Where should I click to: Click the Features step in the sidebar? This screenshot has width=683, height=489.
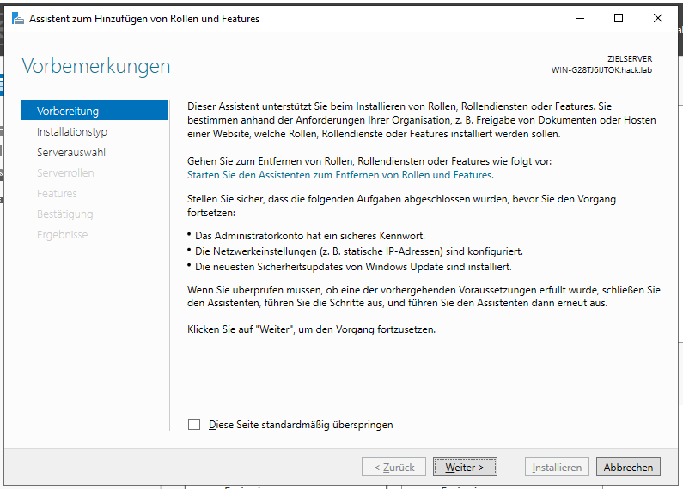[x=57, y=194]
